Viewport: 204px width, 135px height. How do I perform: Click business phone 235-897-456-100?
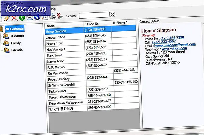(x=126, y=82)
